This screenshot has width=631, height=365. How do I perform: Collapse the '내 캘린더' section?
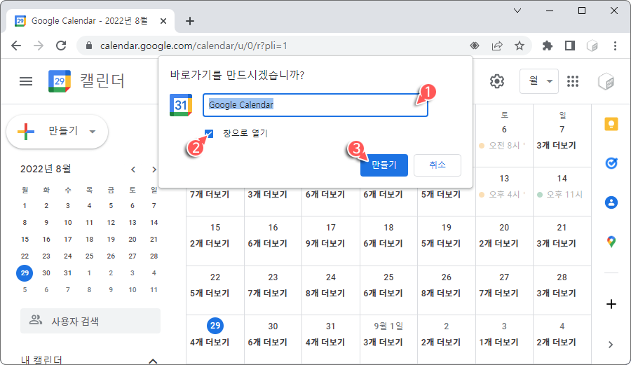coord(153,361)
